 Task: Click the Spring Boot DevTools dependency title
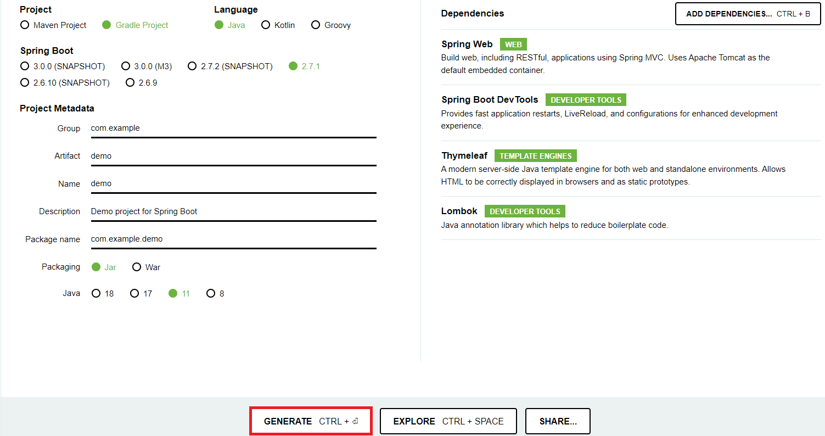(490, 100)
